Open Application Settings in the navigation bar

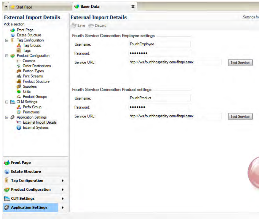click(35, 208)
